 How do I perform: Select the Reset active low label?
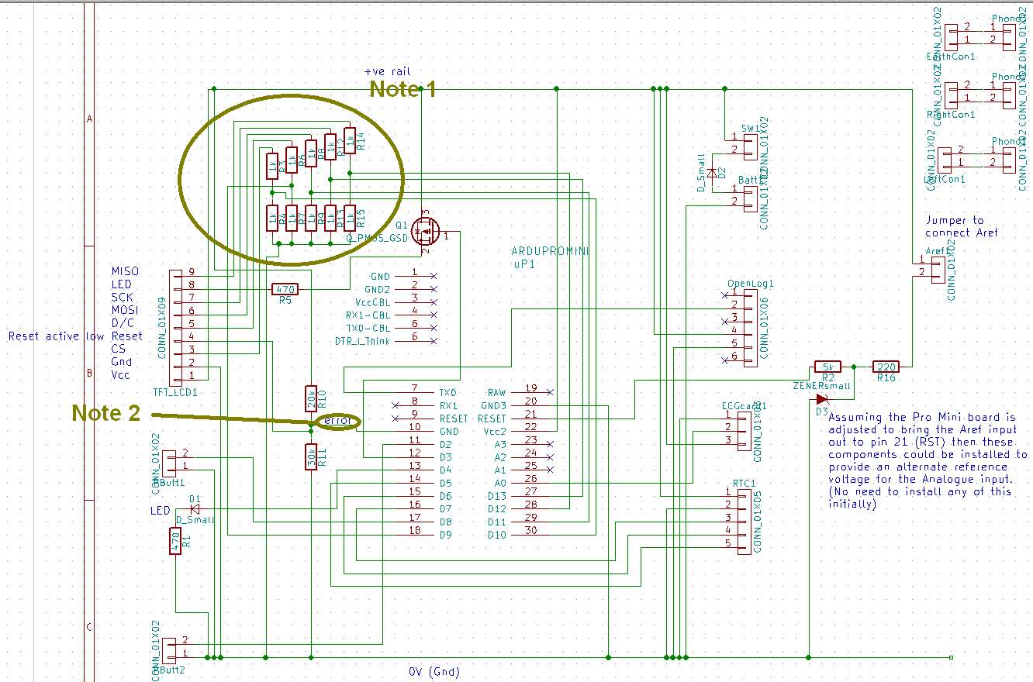tap(54, 336)
